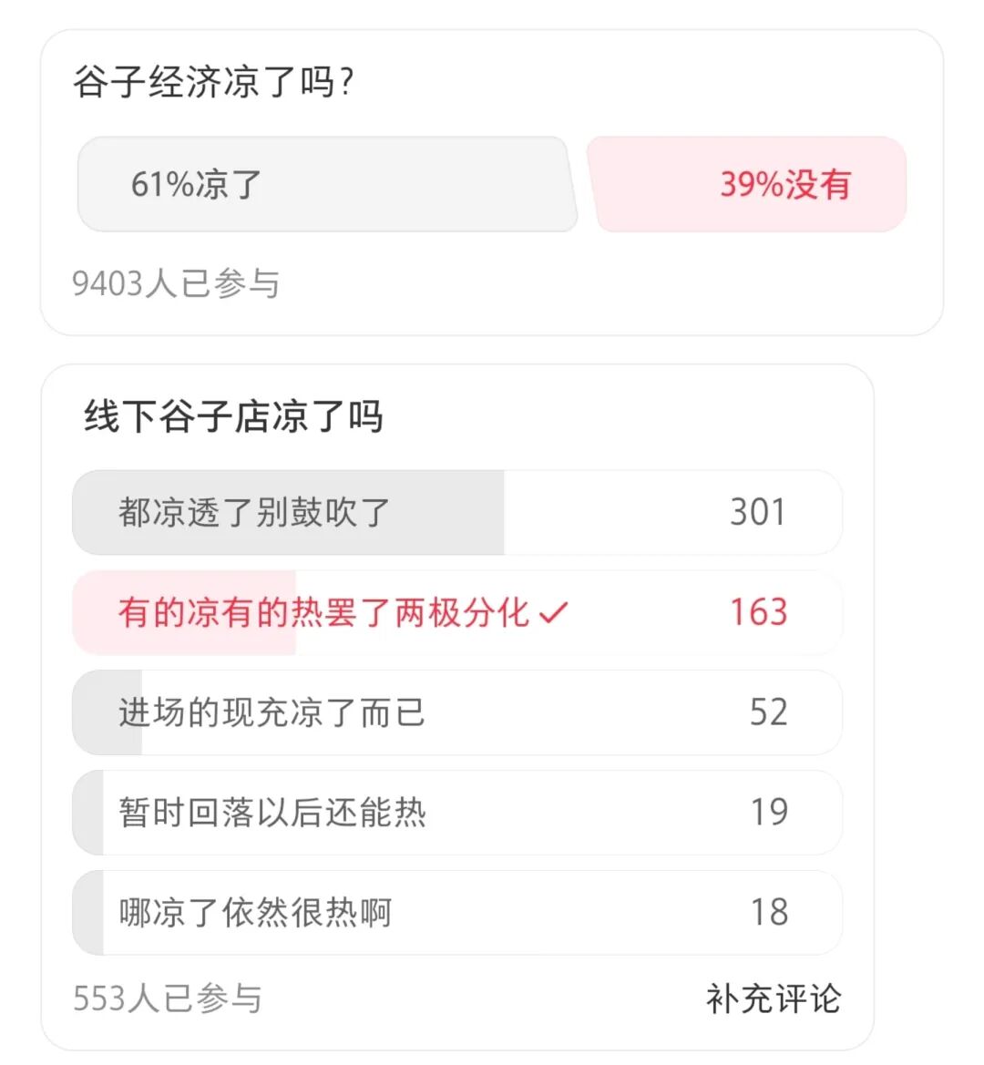Click the red checkmark on the selected option
Screen dimensions: 984x1065
click(553, 613)
